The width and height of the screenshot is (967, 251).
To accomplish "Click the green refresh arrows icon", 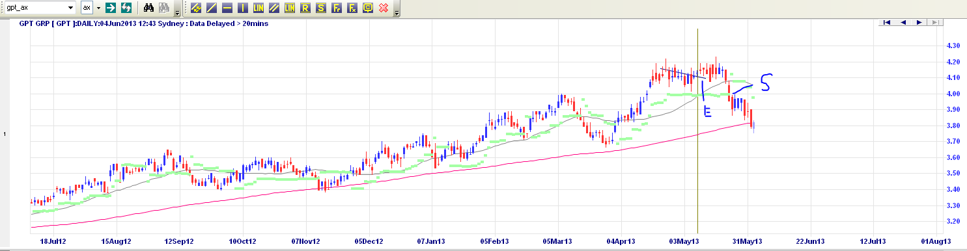I will pos(126,8).
